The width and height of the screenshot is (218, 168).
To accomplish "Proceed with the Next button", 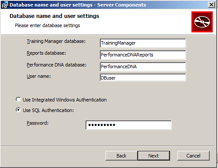I will click(x=154, y=156).
